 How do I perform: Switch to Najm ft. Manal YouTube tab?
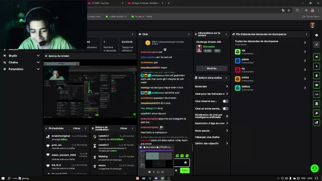(x=146, y=3)
